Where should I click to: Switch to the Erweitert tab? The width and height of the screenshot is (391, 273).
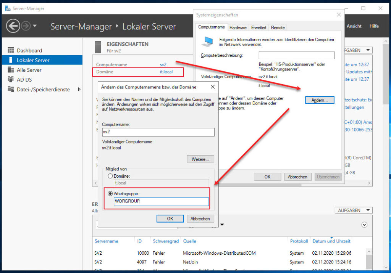click(259, 28)
